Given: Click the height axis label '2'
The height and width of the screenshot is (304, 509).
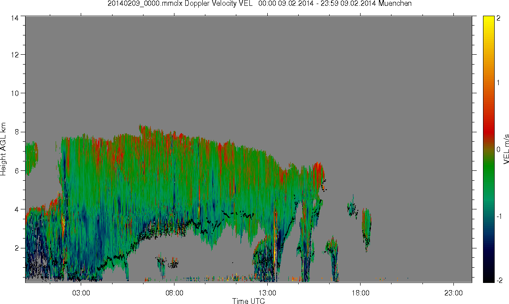Looking at the screenshot, I should tap(16, 248).
